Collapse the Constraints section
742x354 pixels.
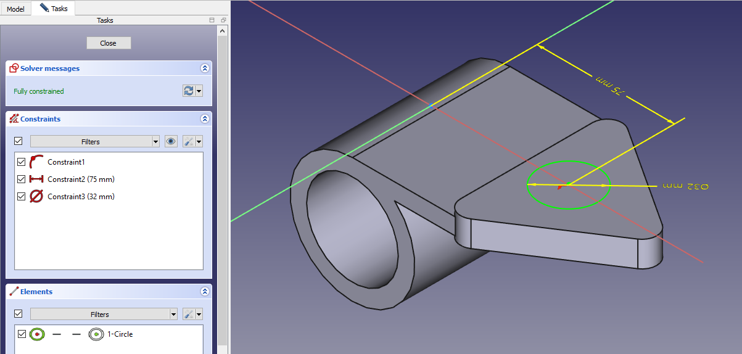click(x=205, y=119)
